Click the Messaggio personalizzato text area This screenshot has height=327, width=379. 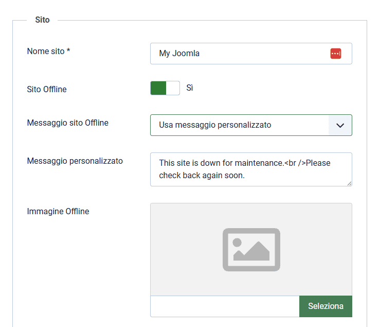[x=251, y=169]
